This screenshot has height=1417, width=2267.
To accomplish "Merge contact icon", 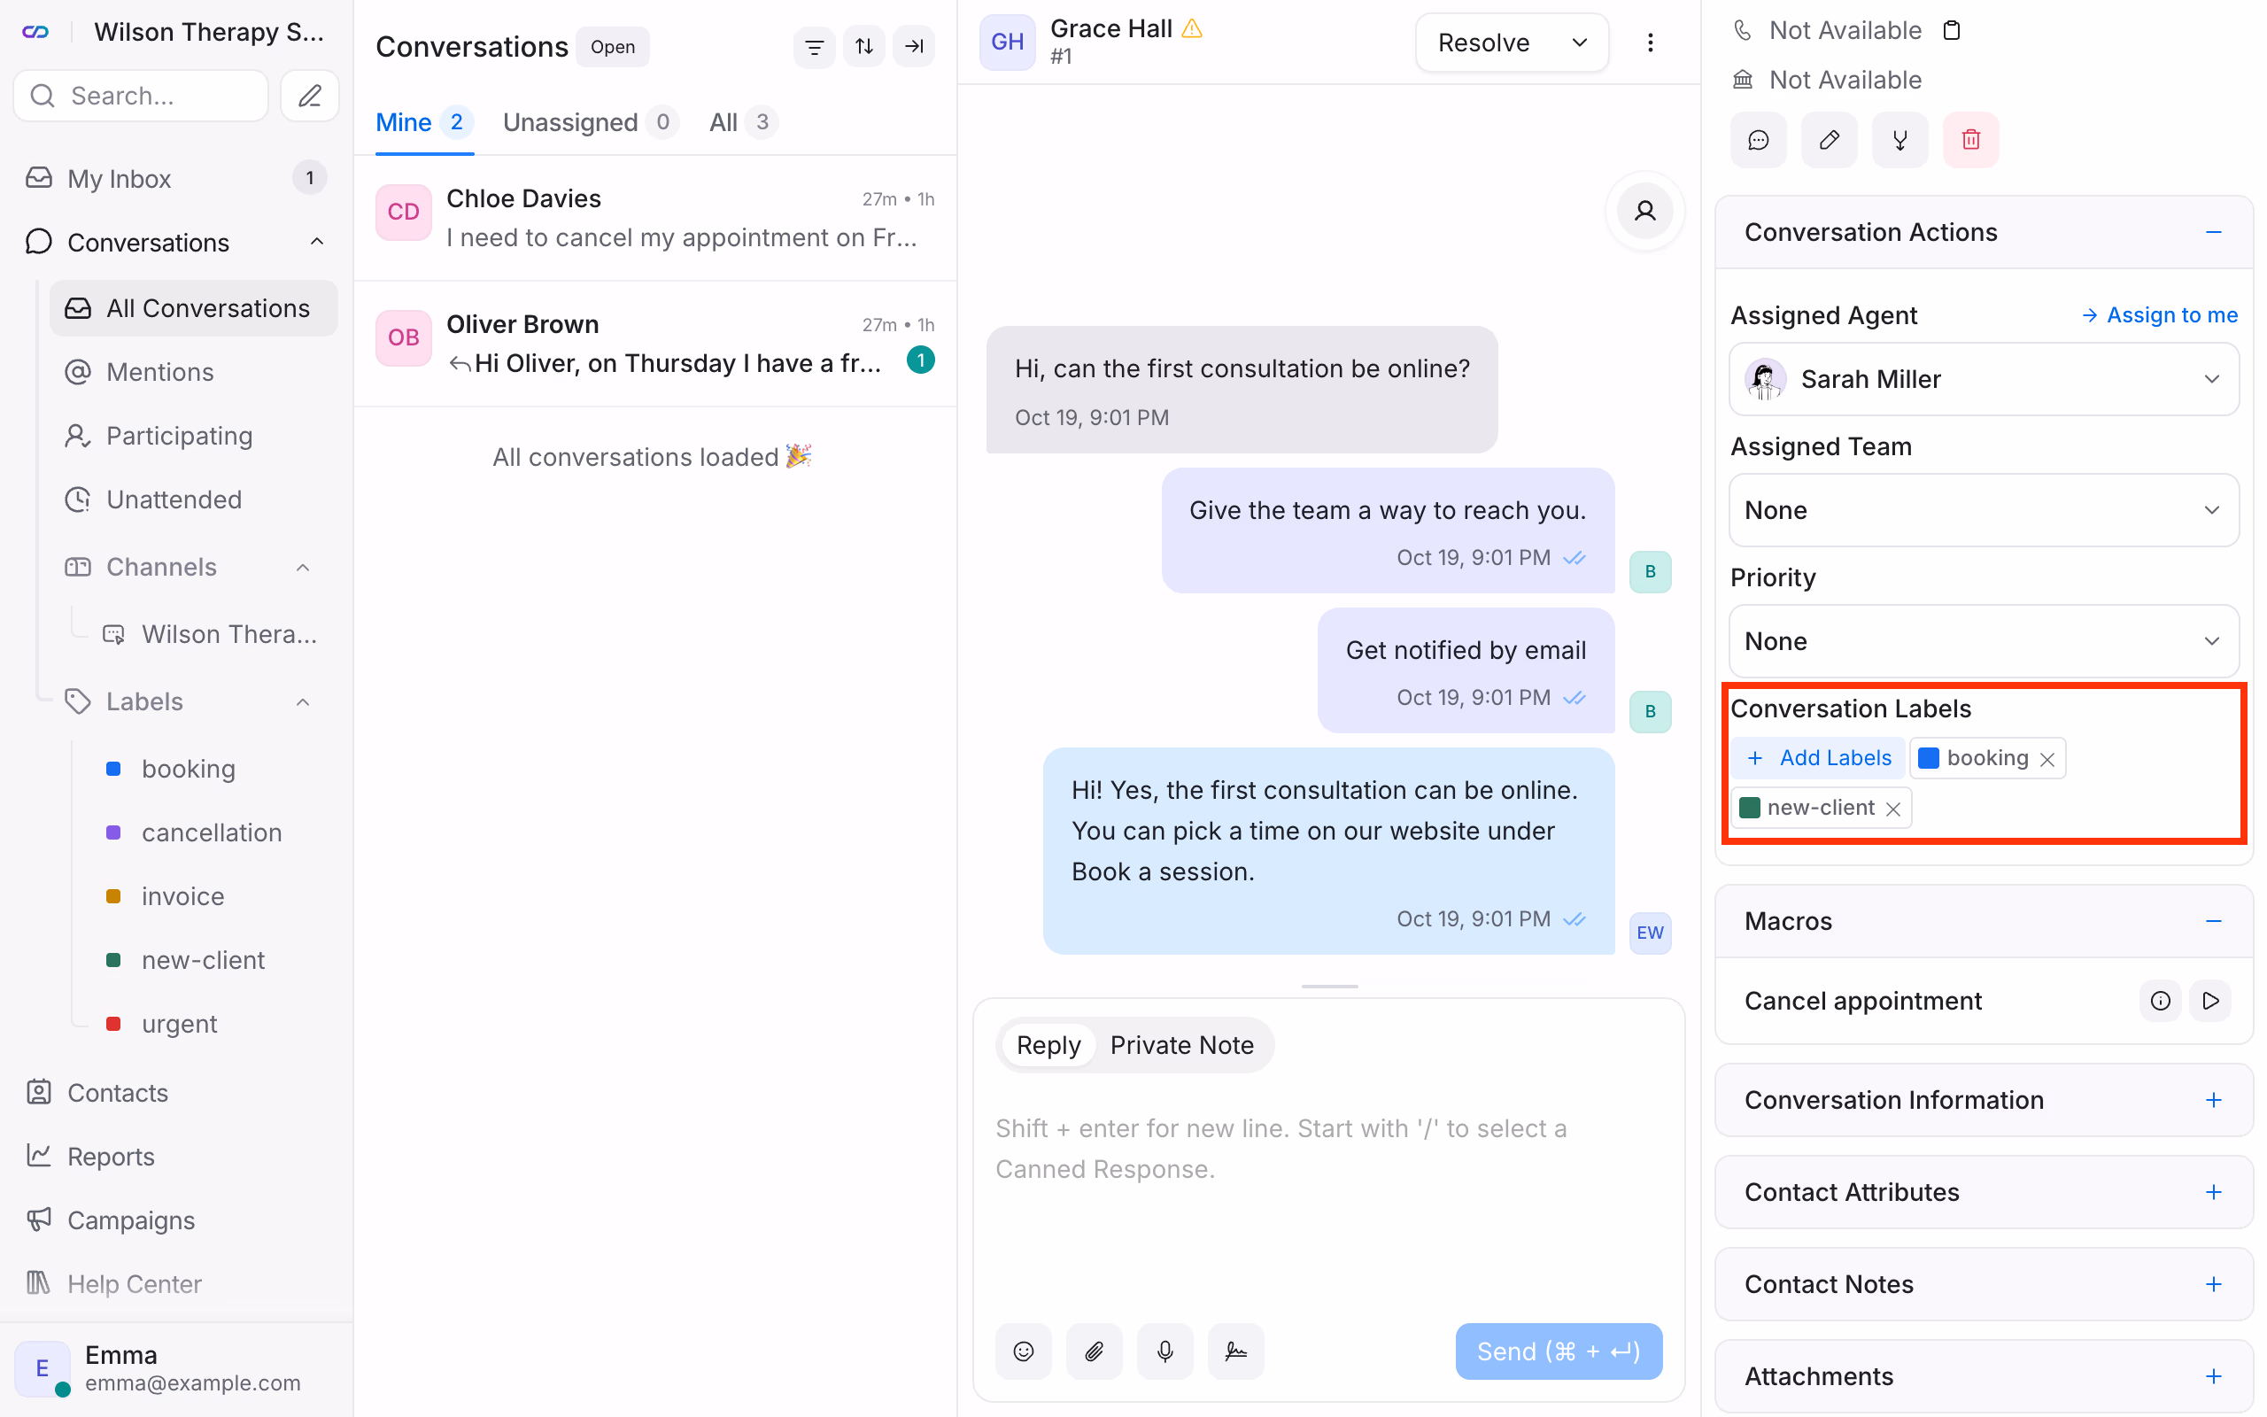I will (x=1899, y=140).
